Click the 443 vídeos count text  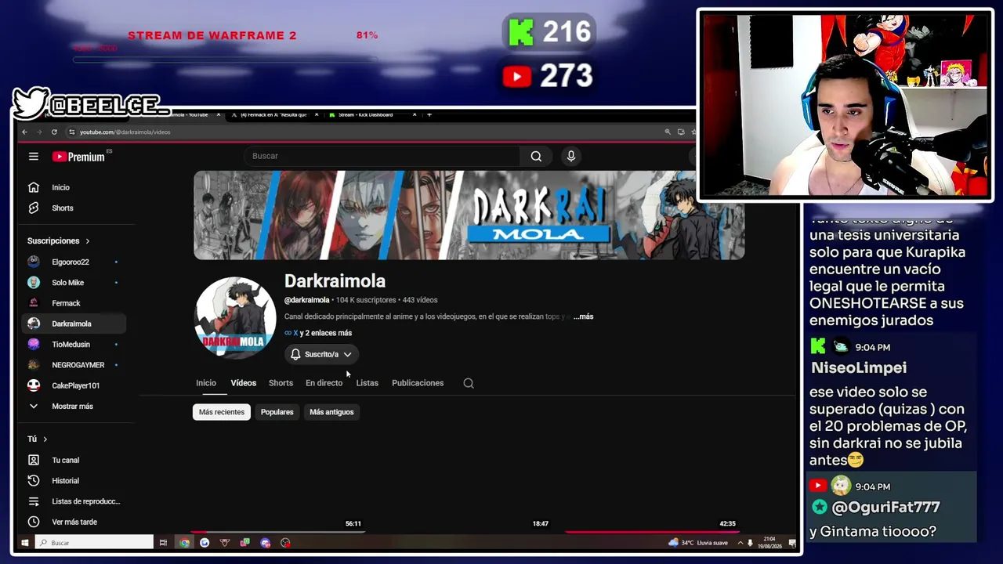(420, 300)
